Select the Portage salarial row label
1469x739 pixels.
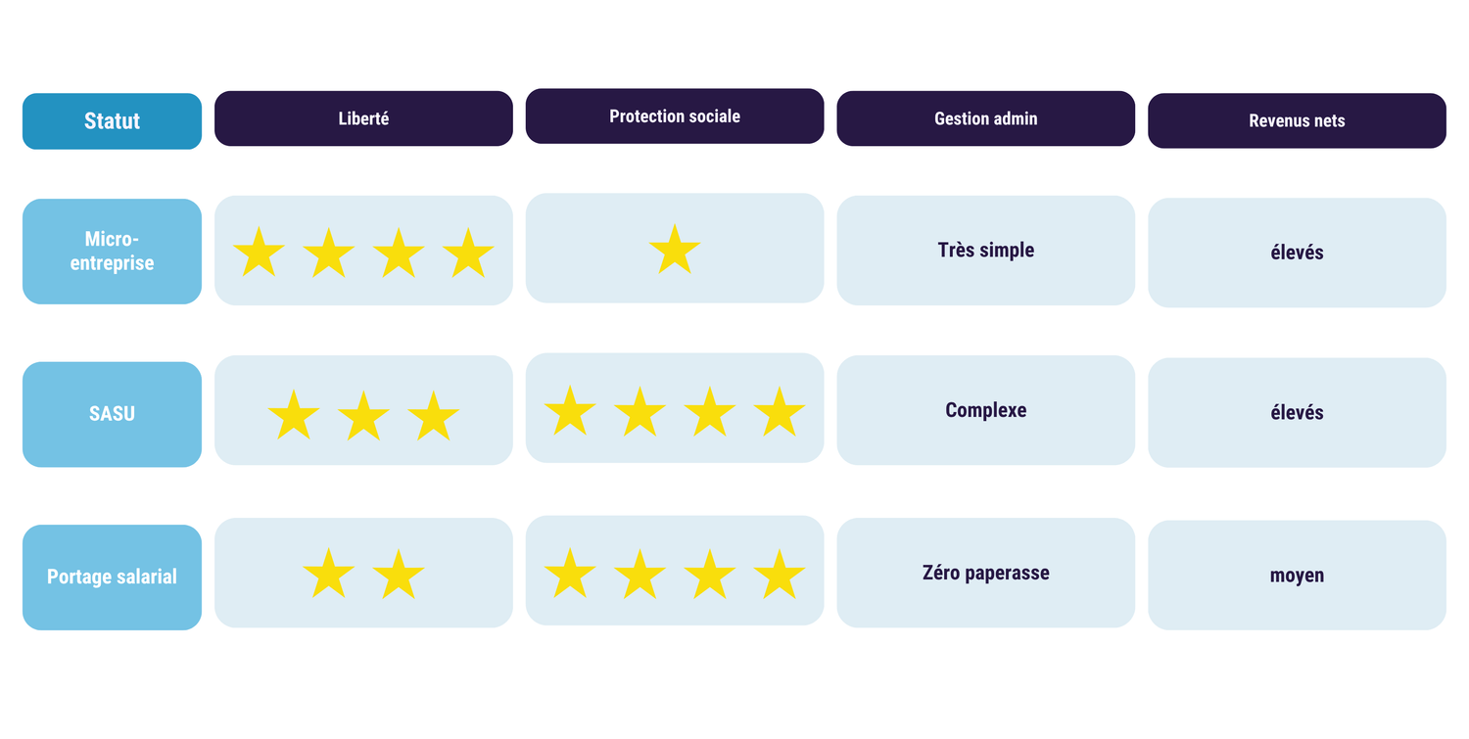click(x=112, y=577)
